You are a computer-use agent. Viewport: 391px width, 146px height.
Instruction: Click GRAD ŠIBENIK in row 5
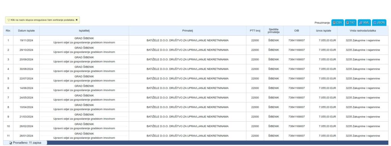coord(84,76)
